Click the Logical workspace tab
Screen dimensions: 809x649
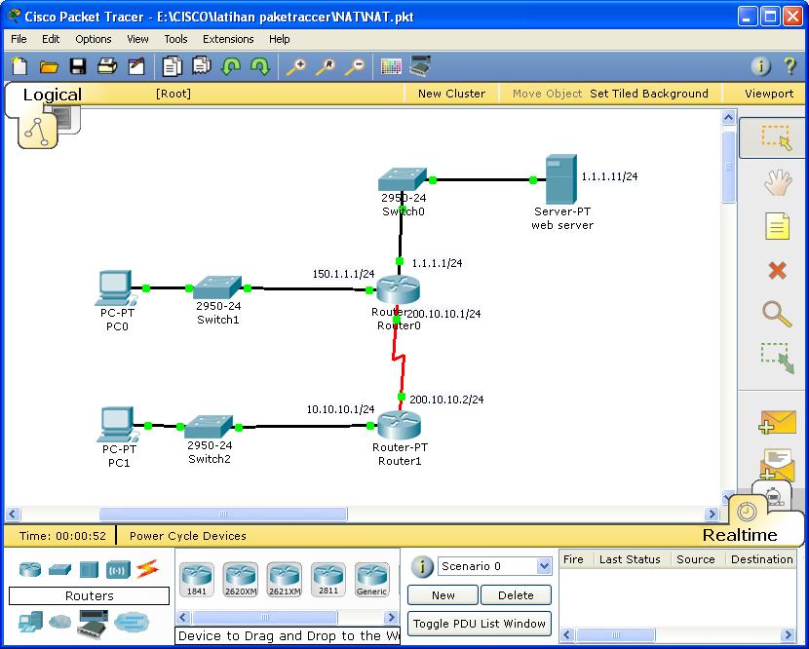(52, 95)
